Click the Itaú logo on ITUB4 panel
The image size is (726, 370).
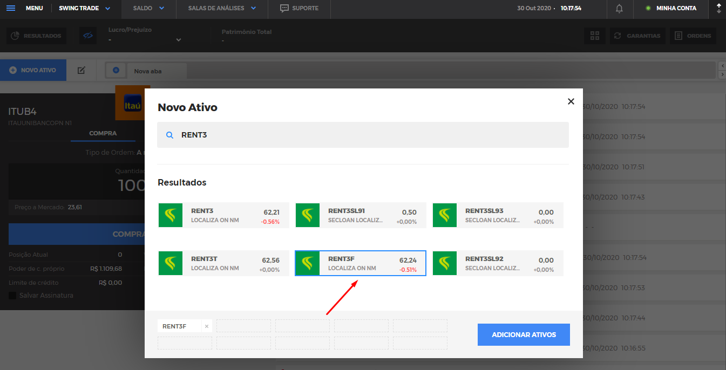[x=133, y=104]
